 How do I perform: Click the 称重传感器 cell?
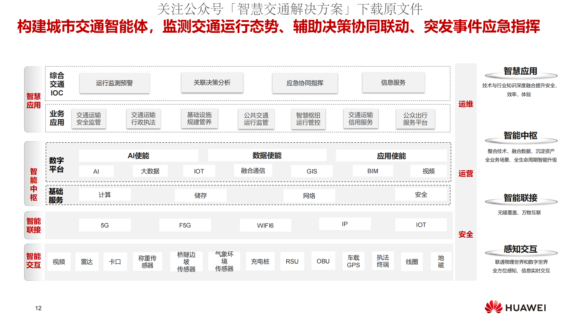click(x=147, y=262)
